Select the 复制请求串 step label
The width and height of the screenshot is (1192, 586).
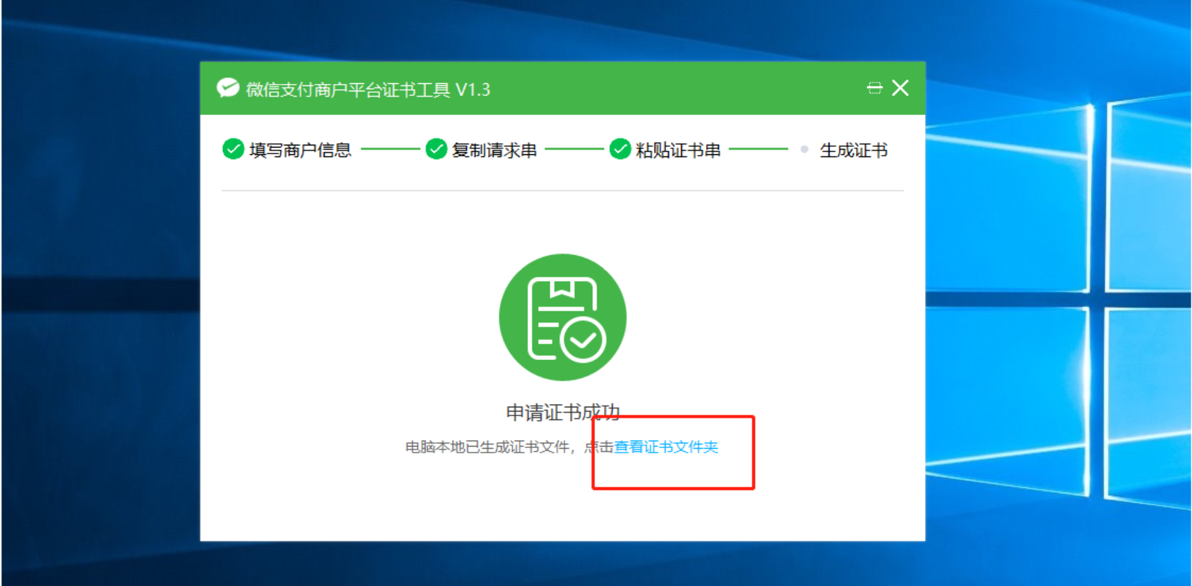click(495, 150)
